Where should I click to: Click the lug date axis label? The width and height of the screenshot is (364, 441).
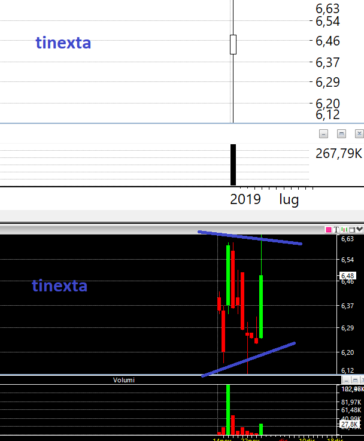tap(289, 200)
